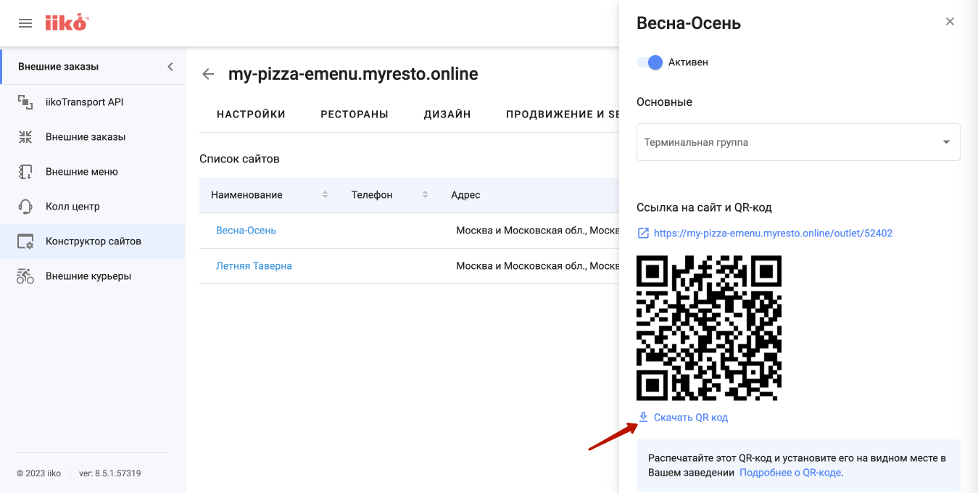
Task: Open the Летняя Таверна site link
Action: (x=254, y=266)
